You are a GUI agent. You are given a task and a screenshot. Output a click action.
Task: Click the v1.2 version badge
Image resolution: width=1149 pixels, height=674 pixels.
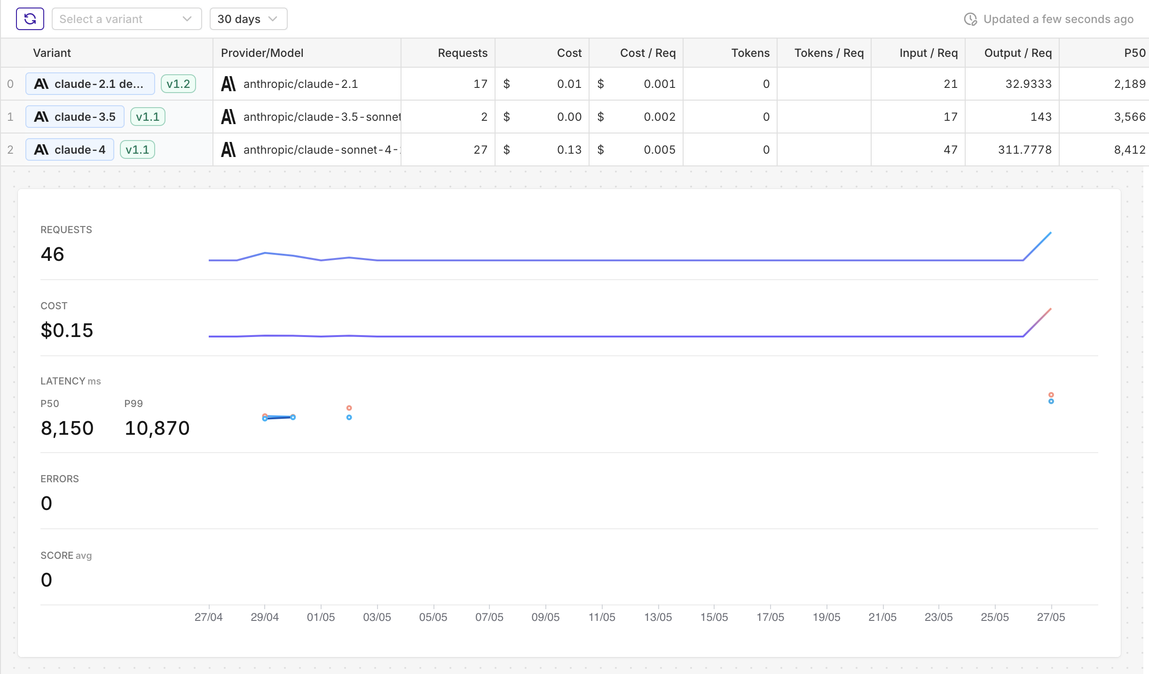(x=178, y=84)
